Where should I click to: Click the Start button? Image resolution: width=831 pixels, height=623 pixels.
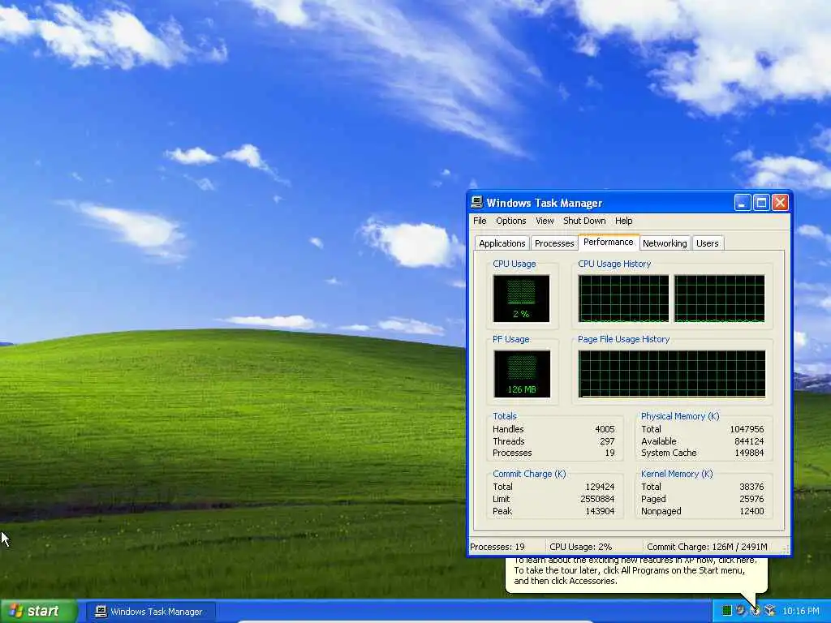(38, 612)
